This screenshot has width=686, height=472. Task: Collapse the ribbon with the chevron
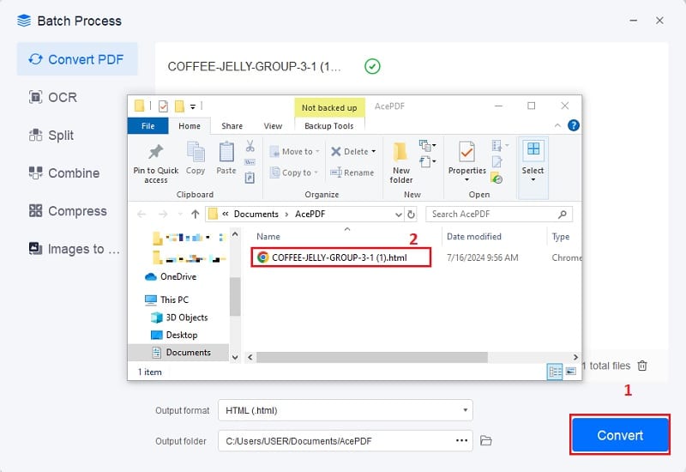point(557,125)
